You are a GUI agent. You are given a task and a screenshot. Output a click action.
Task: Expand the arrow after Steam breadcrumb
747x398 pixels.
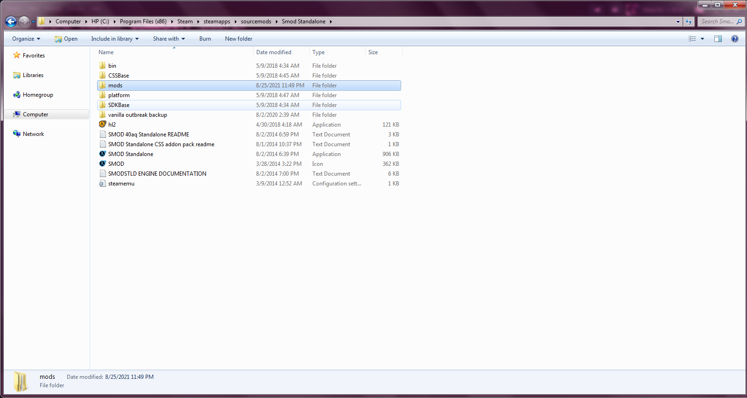click(198, 21)
